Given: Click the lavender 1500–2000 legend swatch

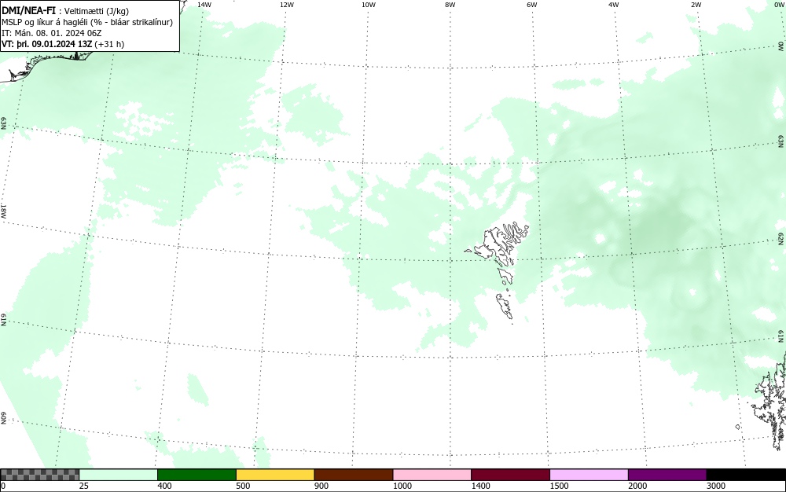Looking at the screenshot, I should point(589,475).
